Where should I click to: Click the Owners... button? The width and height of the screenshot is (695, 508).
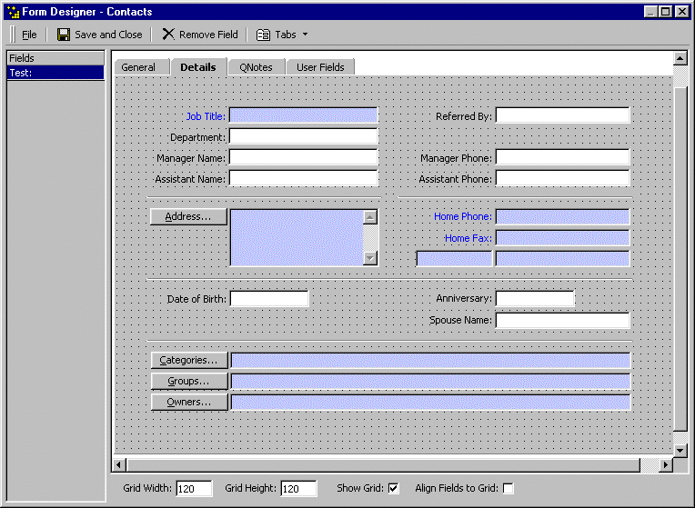pyautogui.click(x=189, y=403)
